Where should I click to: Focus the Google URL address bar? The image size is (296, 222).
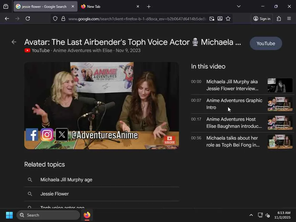(x=137, y=19)
